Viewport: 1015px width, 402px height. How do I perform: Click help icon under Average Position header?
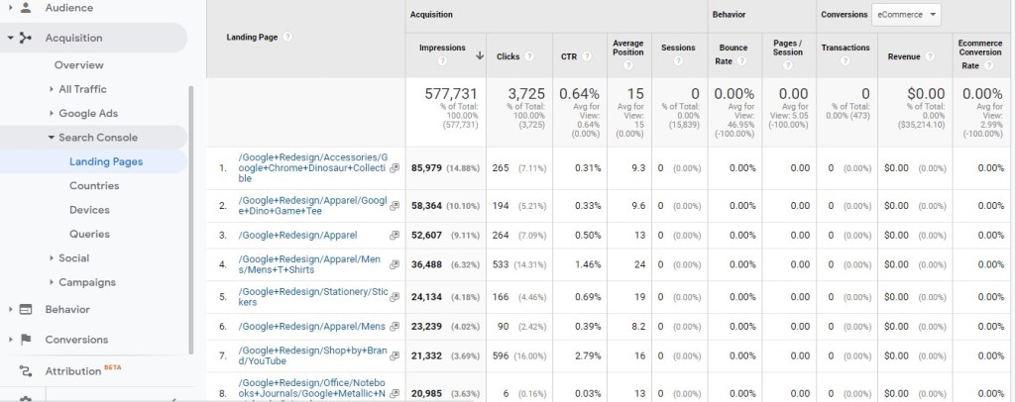click(627, 65)
